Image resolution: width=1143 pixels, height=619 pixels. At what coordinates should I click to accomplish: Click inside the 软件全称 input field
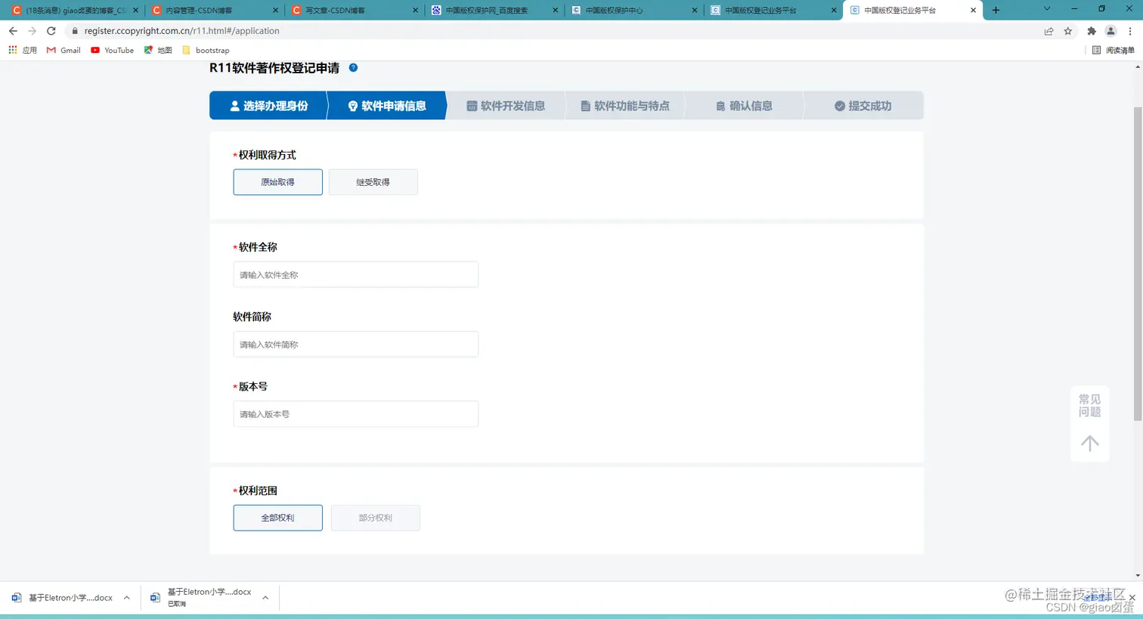pyautogui.click(x=355, y=274)
